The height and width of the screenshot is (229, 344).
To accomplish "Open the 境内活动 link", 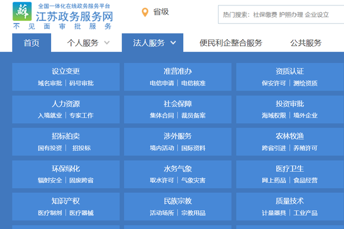I will coord(162,148).
